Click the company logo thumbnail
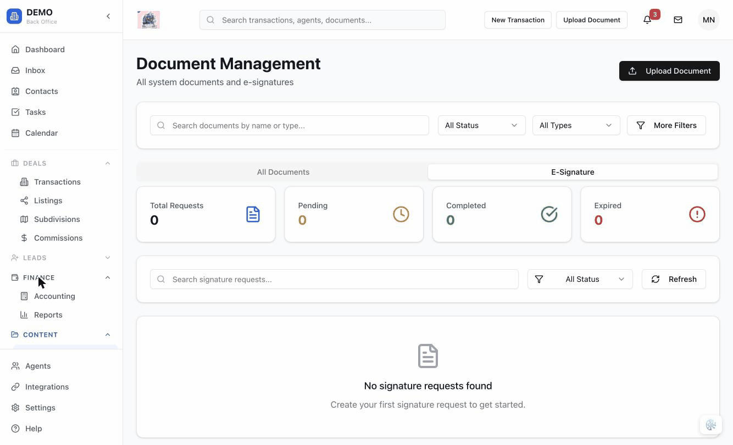 coord(148,20)
